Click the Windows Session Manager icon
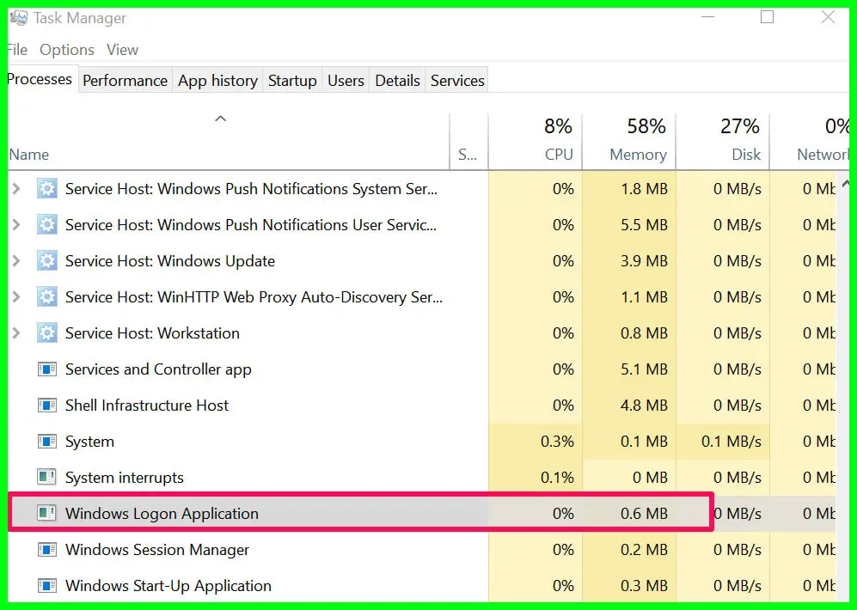Image resolution: width=857 pixels, height=610 pixels. 47,549
